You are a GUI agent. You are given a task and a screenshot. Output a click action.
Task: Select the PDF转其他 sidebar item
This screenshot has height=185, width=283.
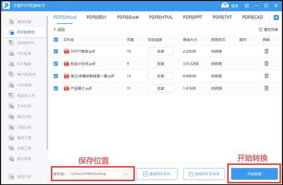tap(23, 32)
